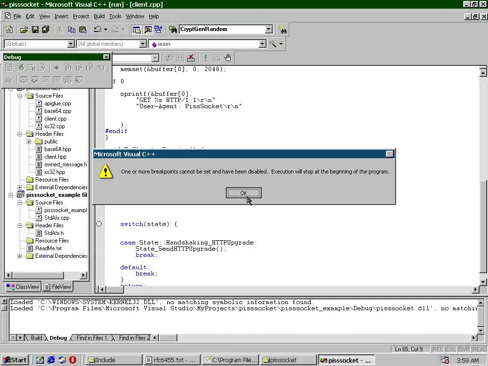Screen dimensions: 488x366
Task: Click the Internet Explorer quick launch icon
Action: coord(51,360)
